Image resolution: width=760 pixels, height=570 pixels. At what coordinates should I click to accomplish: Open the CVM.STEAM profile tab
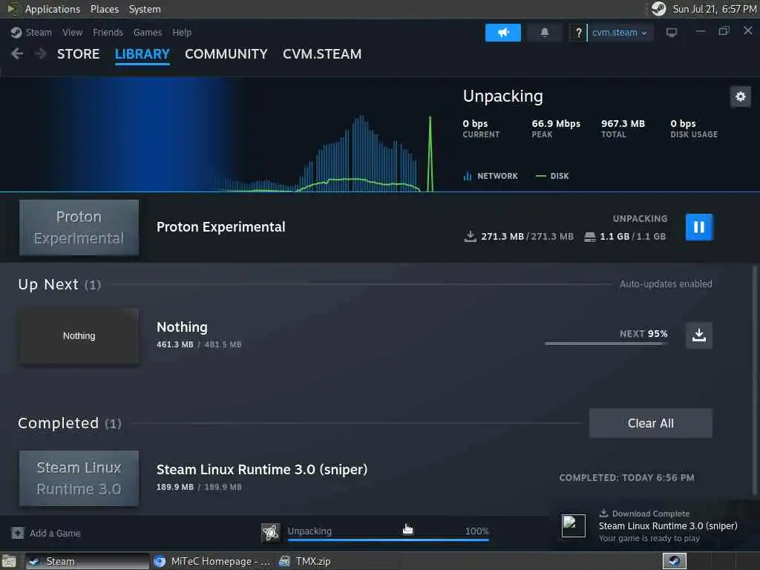click(x=322, y=53)
